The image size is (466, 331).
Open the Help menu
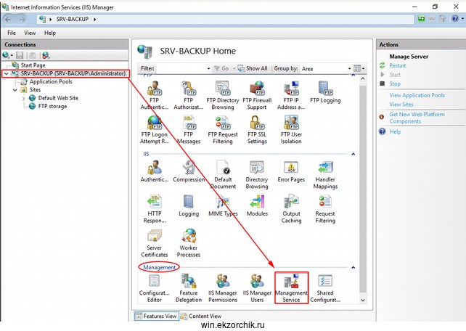coord(50,33)
